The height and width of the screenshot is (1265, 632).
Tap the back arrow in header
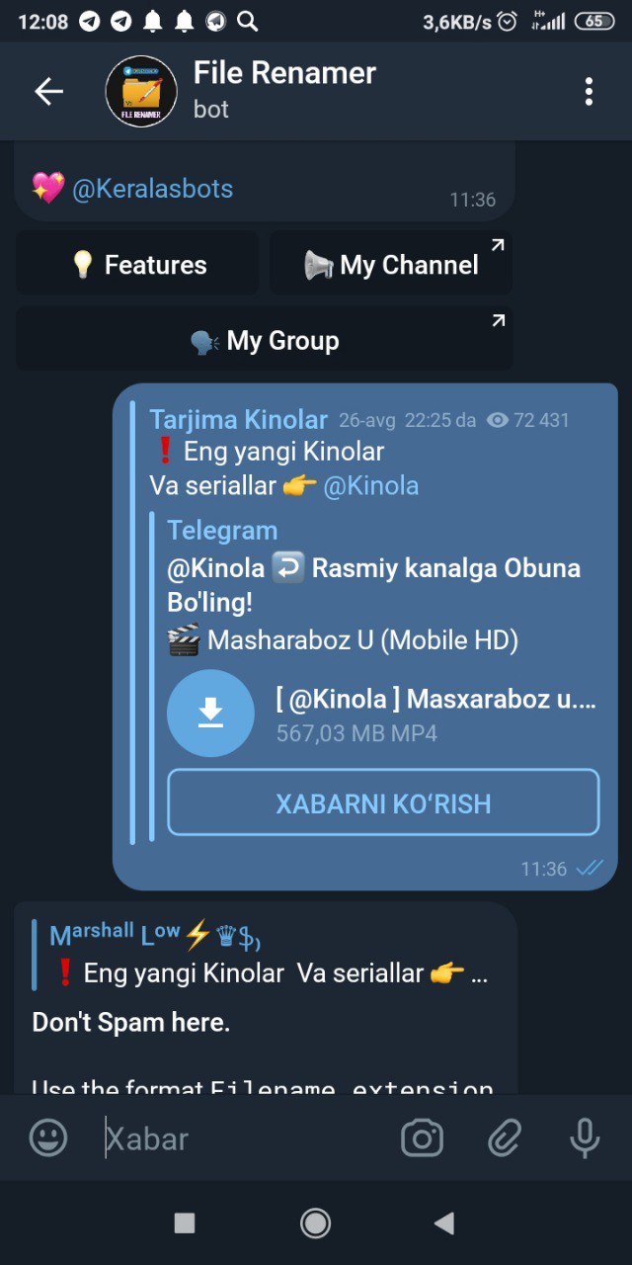[x=48, y=92]
